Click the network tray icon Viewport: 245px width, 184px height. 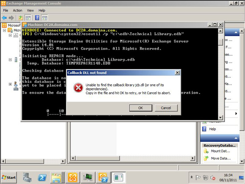point(205,177)
